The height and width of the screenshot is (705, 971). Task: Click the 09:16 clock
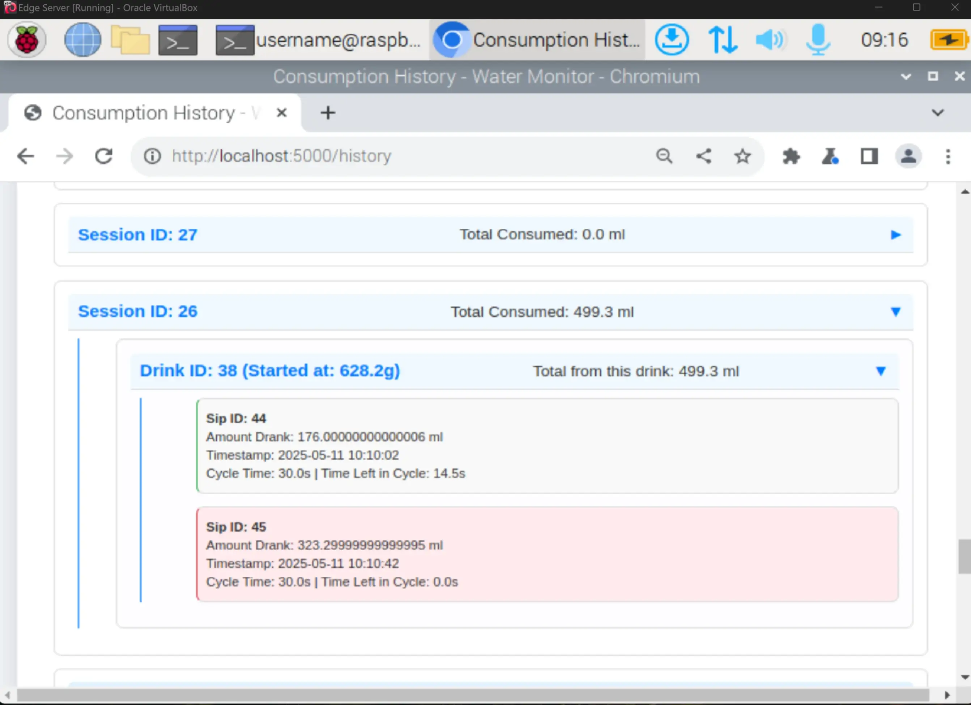(885, 40)
